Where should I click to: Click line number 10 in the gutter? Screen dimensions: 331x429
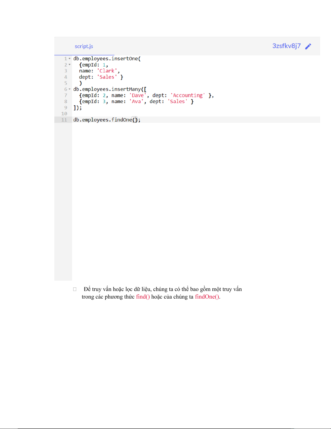(64, 114)
